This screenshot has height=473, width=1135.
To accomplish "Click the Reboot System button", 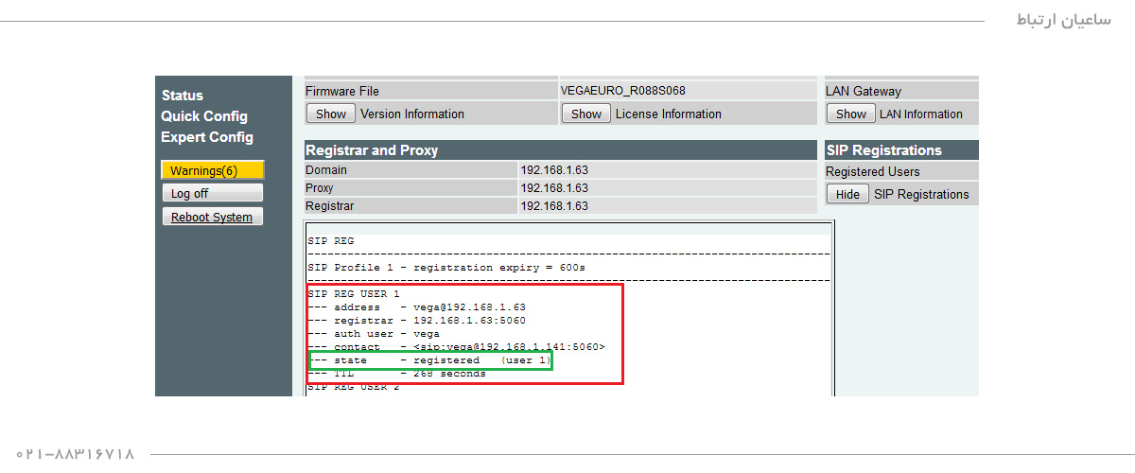I will tap(212, 218).
